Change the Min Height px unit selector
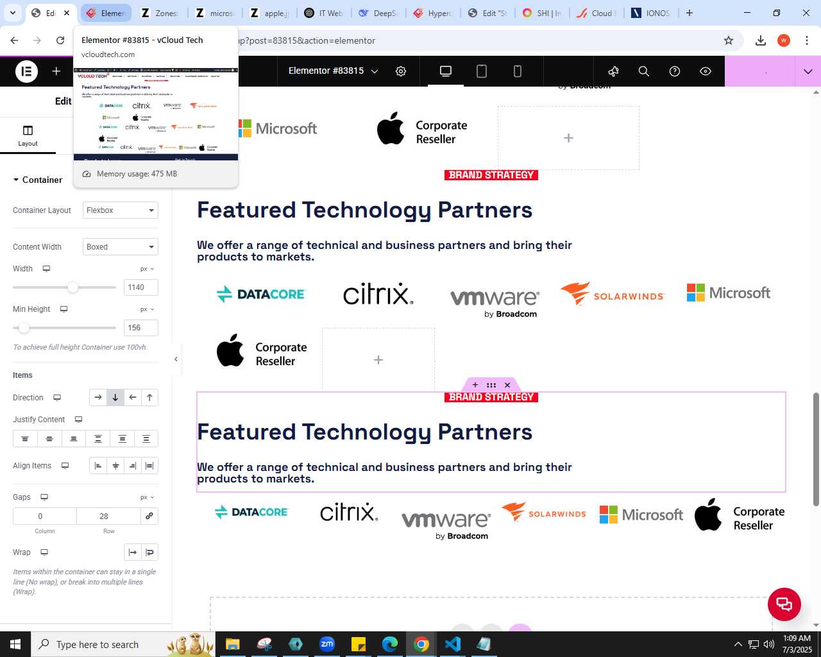 pos(148,309)
